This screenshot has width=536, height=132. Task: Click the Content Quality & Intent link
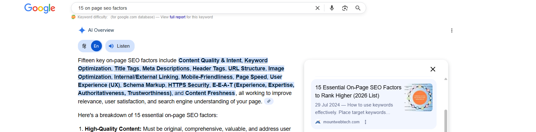(210, 60)
